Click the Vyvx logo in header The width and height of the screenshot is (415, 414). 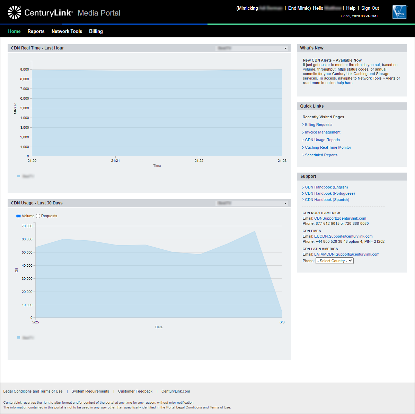pyautogui.click(x=399, y=12)
